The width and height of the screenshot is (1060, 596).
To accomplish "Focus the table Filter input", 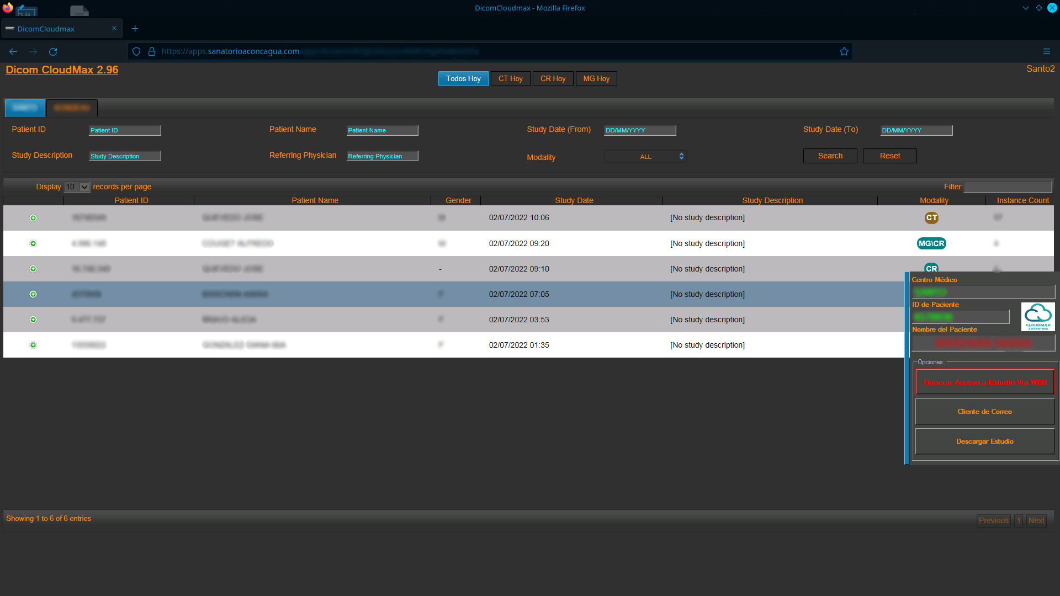I will 1008,187.
